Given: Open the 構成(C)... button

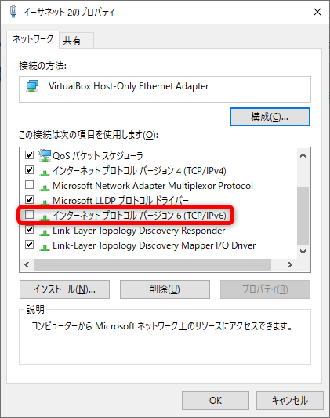Looking at the screenshot, I should click(270, 117).
